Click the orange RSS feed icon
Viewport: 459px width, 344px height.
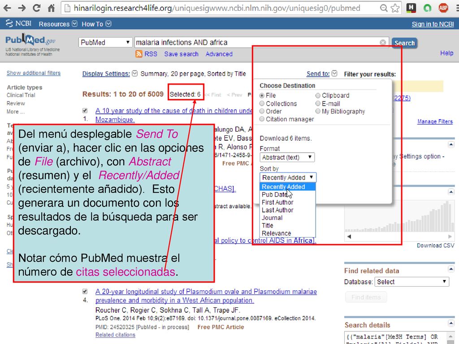click(x=139, y=54)
